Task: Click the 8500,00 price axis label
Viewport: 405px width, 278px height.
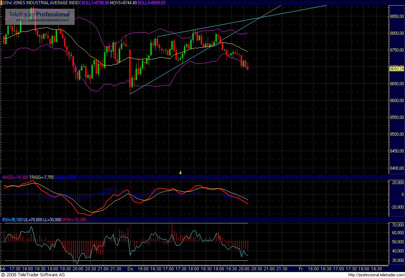Action: pos(397,134)
